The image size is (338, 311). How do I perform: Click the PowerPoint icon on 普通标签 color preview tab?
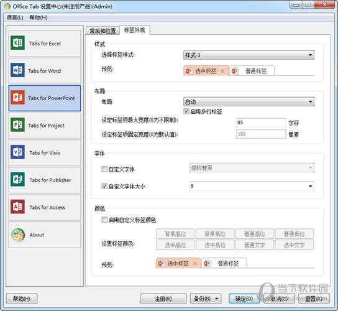click(208, 263)
